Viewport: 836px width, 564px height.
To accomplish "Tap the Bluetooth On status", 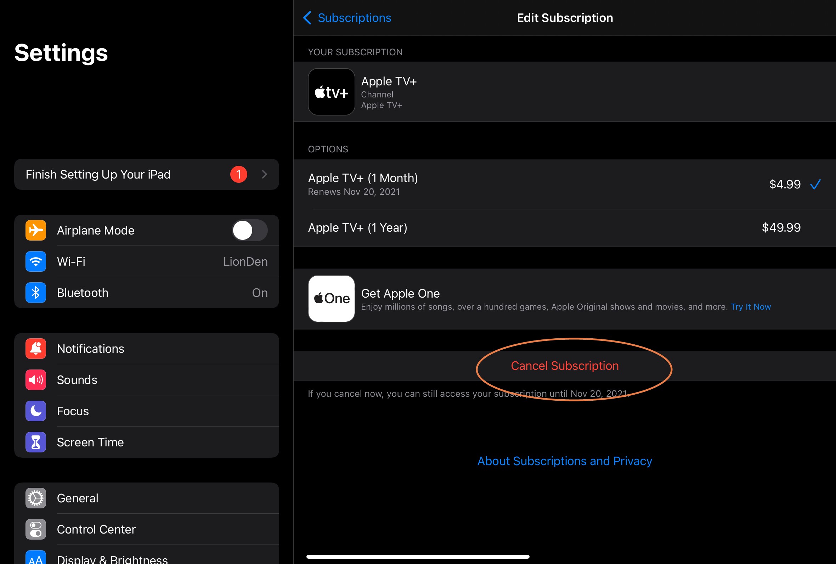I will tap(260, 293).
